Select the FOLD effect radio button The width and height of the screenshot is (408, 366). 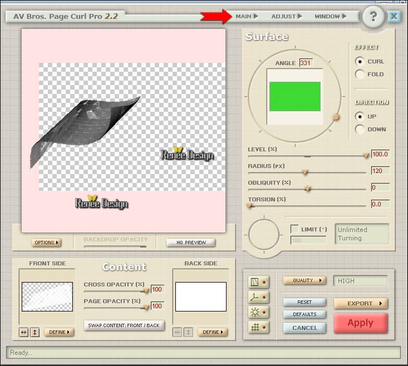pyautogui.click(x=360, y=75)
